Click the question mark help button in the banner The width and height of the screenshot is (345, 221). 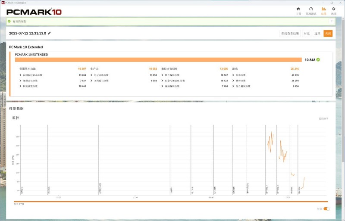332,21
